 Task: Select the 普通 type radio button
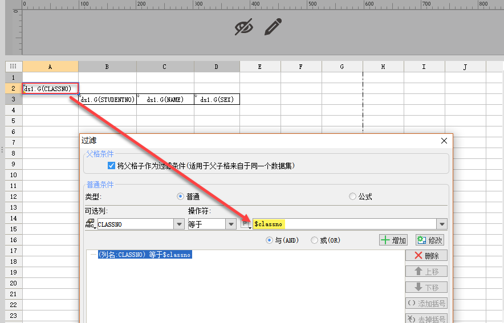pos(180,196)
